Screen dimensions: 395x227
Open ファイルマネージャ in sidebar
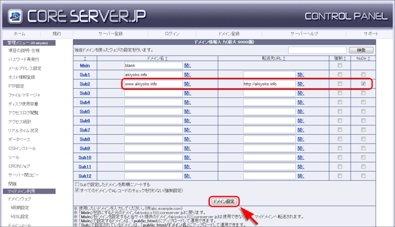pyautogui.click(x=24, y=95)
